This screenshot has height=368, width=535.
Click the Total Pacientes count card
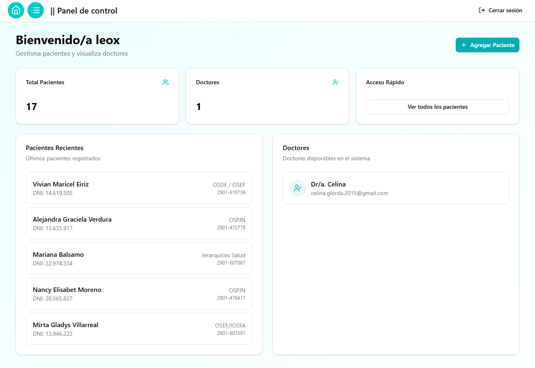[97, 96]
